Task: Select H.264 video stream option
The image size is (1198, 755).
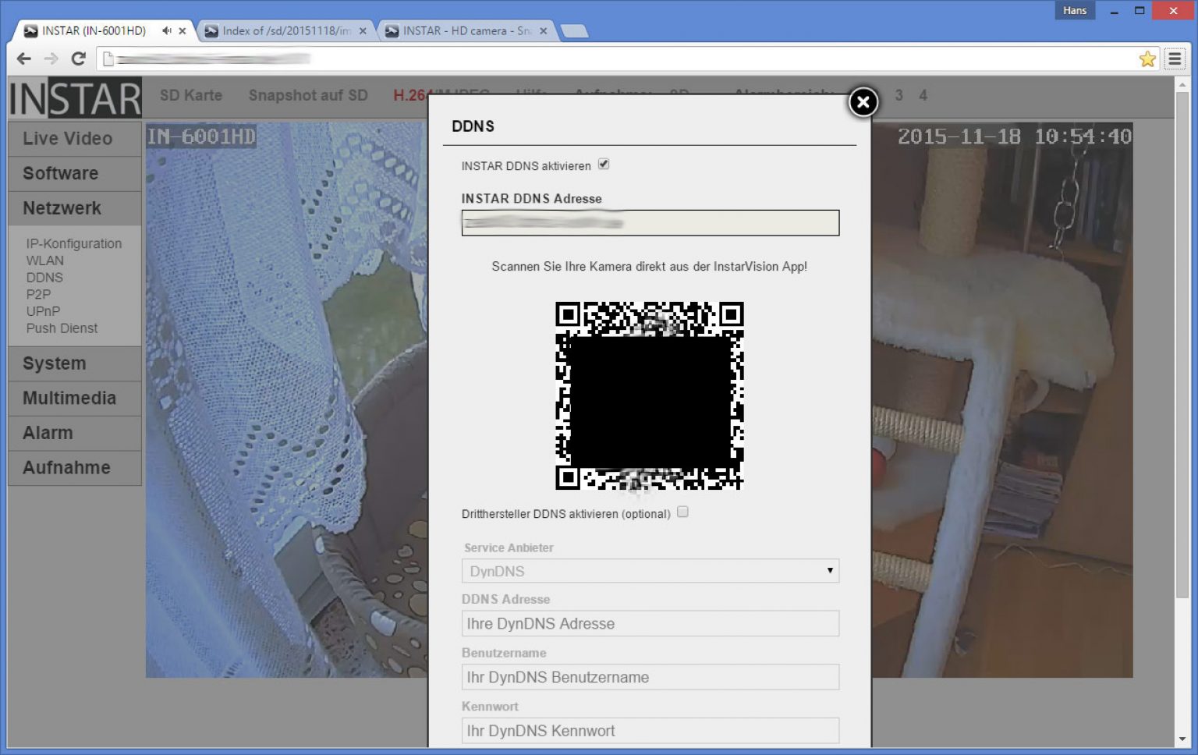Action: 409,95
